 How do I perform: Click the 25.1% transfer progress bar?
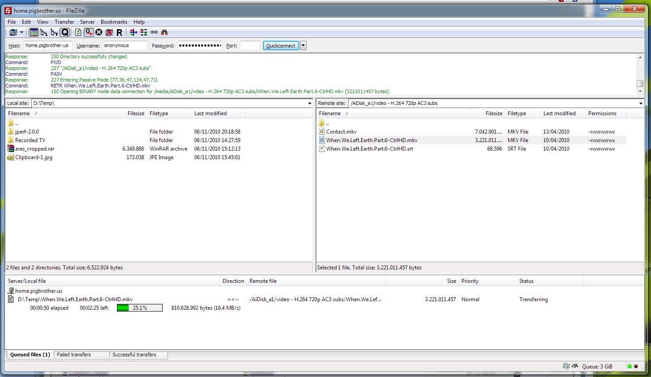139,308
